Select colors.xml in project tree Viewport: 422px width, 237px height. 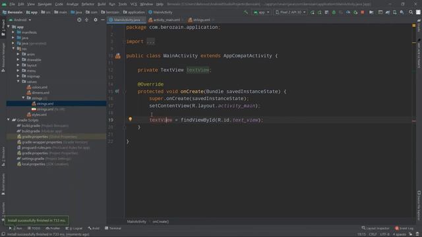click(40, 87)
